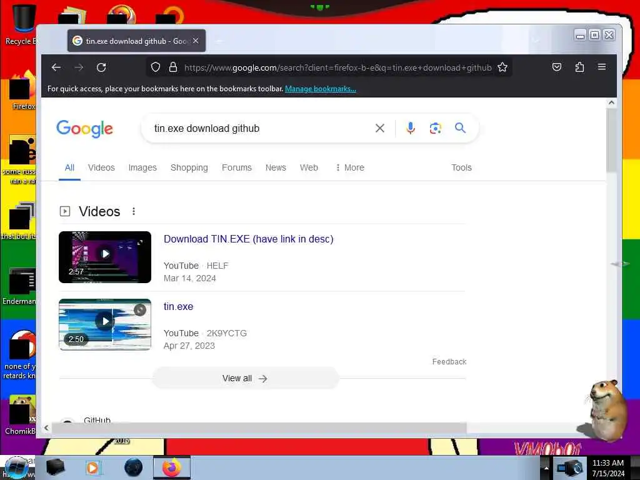
Task: Open the media player taskbar icon
Action: [92, 467]
